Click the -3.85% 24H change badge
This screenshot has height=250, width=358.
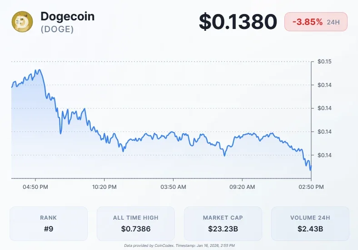coord(316,22)
